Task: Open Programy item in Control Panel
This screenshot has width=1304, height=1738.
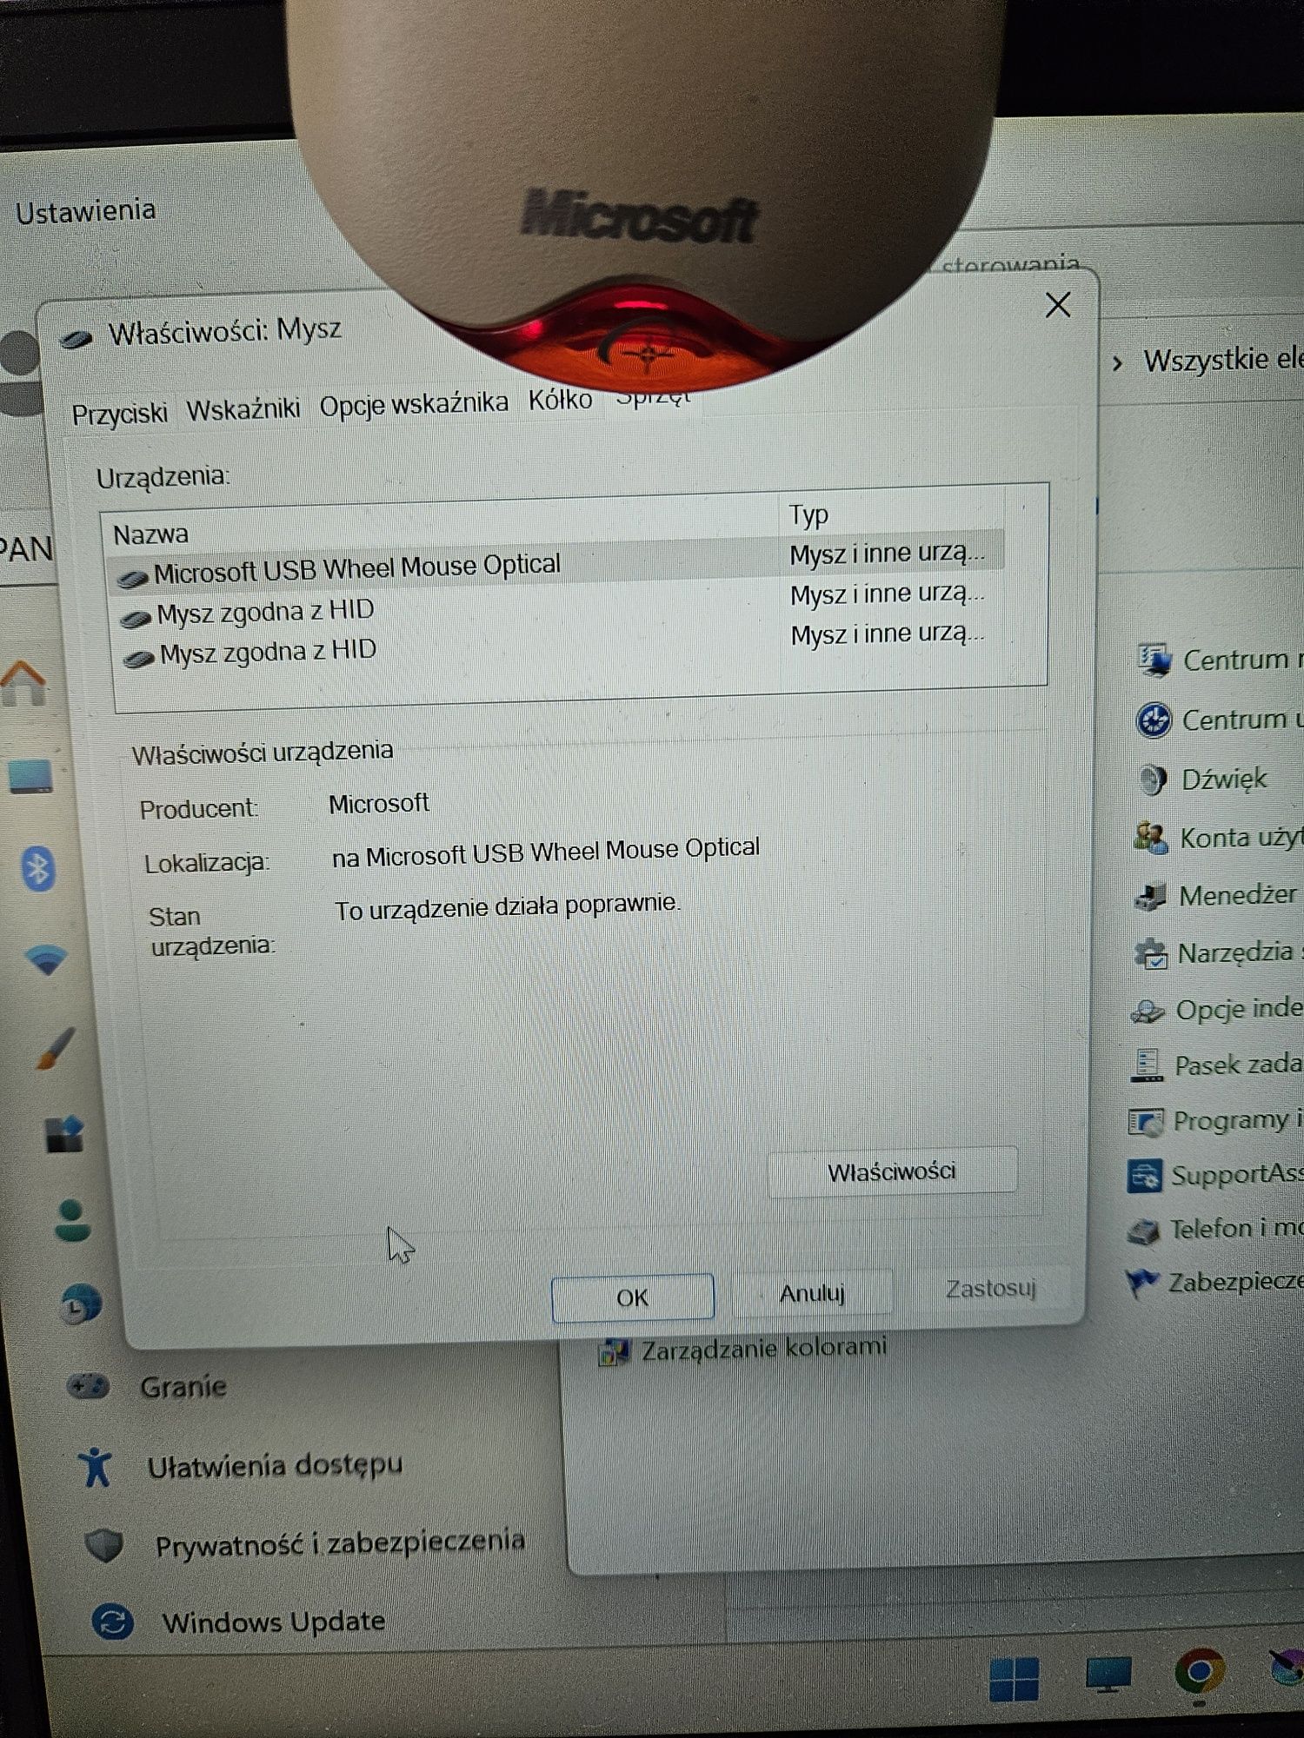Action: 1231,1121
